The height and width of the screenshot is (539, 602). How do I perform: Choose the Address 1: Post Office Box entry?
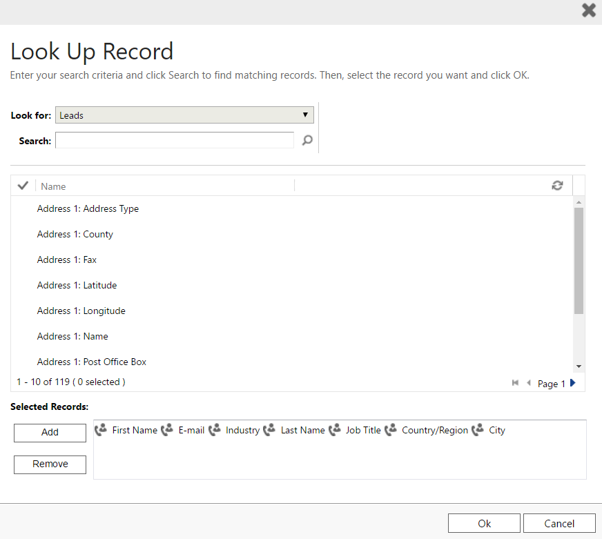click(92, 362)
